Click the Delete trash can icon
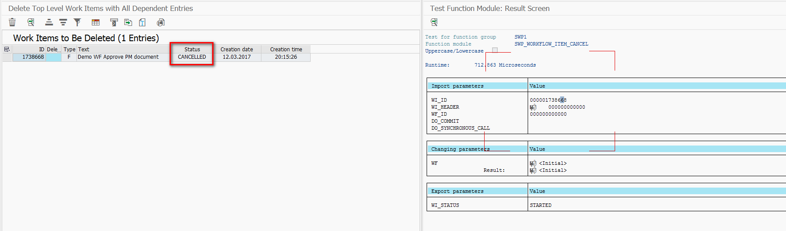The image size is (786, 231). [12, 22]
